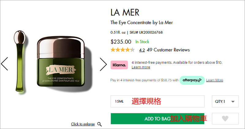Click the star rating icons
This screenshot has height=129, width=245.
(123, 50)
